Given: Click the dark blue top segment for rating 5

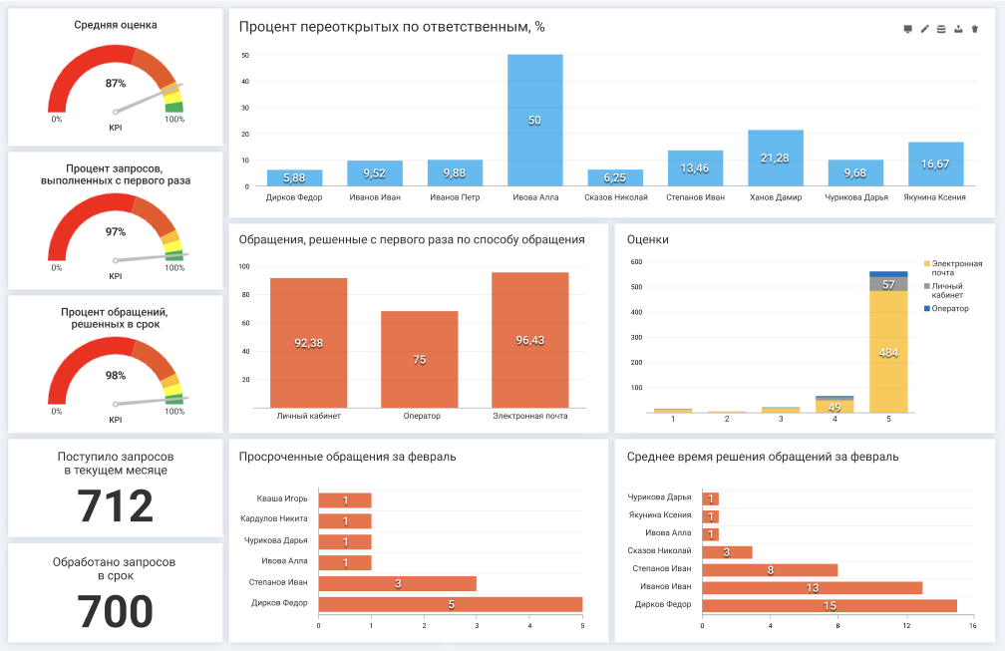Looking at the screenshot, I should (888, 274).
